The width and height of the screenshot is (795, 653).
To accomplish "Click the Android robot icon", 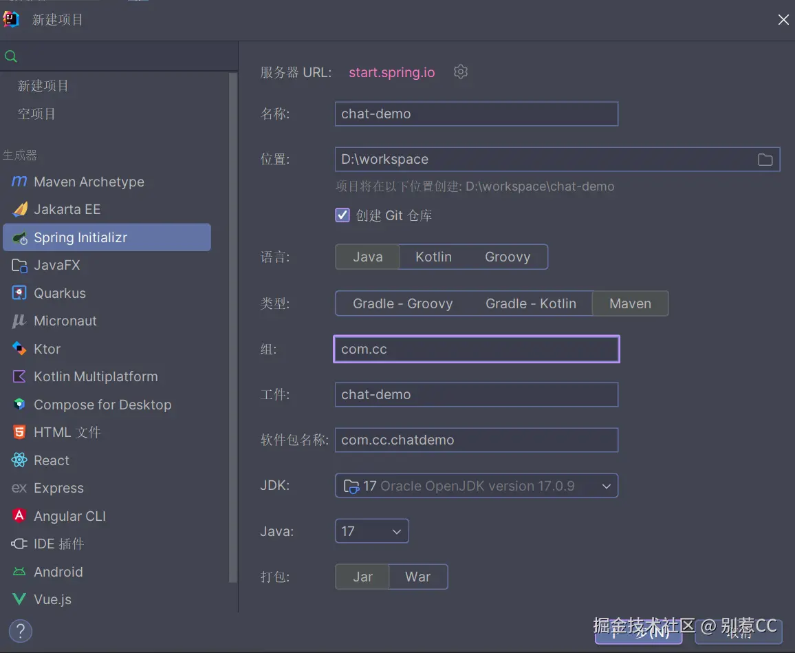I will pyautogui.click(x=19, y=572).
